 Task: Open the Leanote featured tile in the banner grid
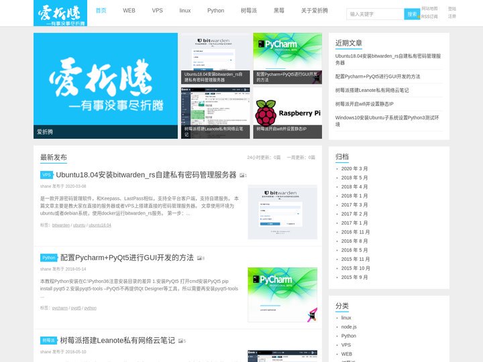[x=215, y=113]
